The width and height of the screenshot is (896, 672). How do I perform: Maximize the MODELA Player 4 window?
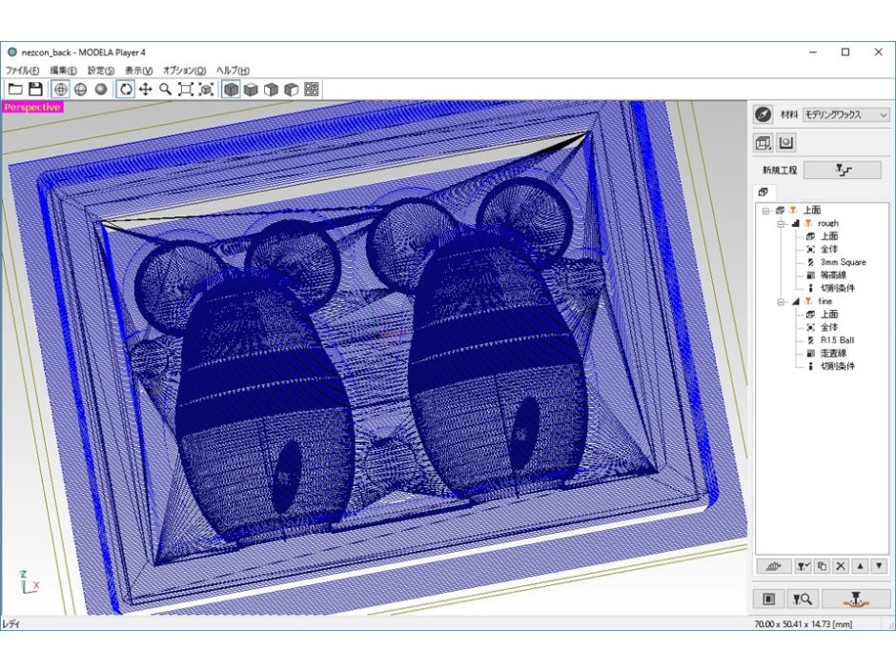pos(845,52)
